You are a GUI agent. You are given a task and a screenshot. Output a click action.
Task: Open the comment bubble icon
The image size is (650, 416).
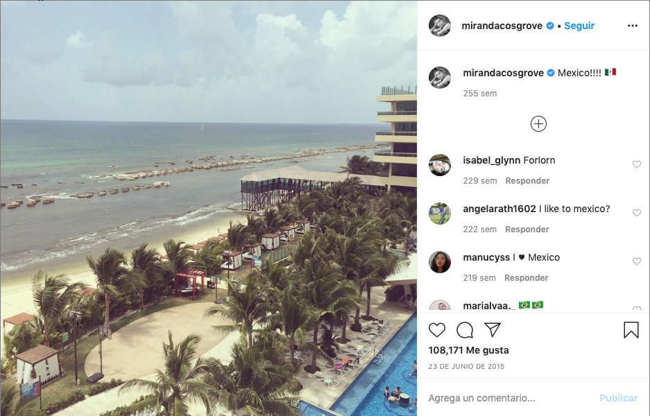pyautogui.click(x=465, y=330)
